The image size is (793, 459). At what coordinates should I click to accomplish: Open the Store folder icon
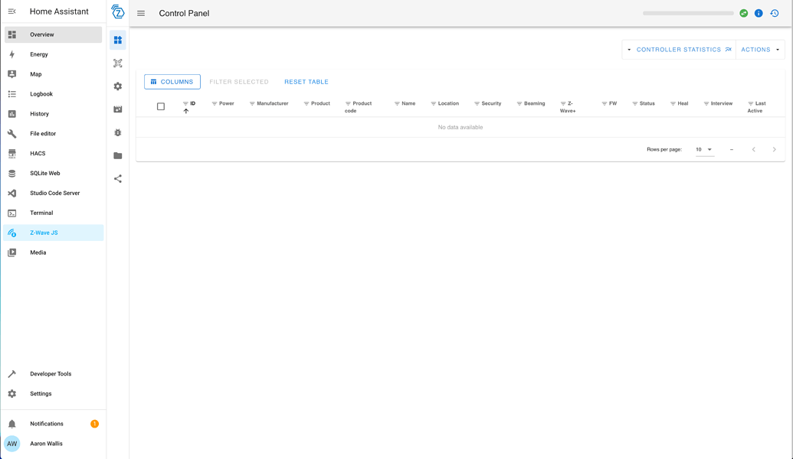click(x=117, y=155)
